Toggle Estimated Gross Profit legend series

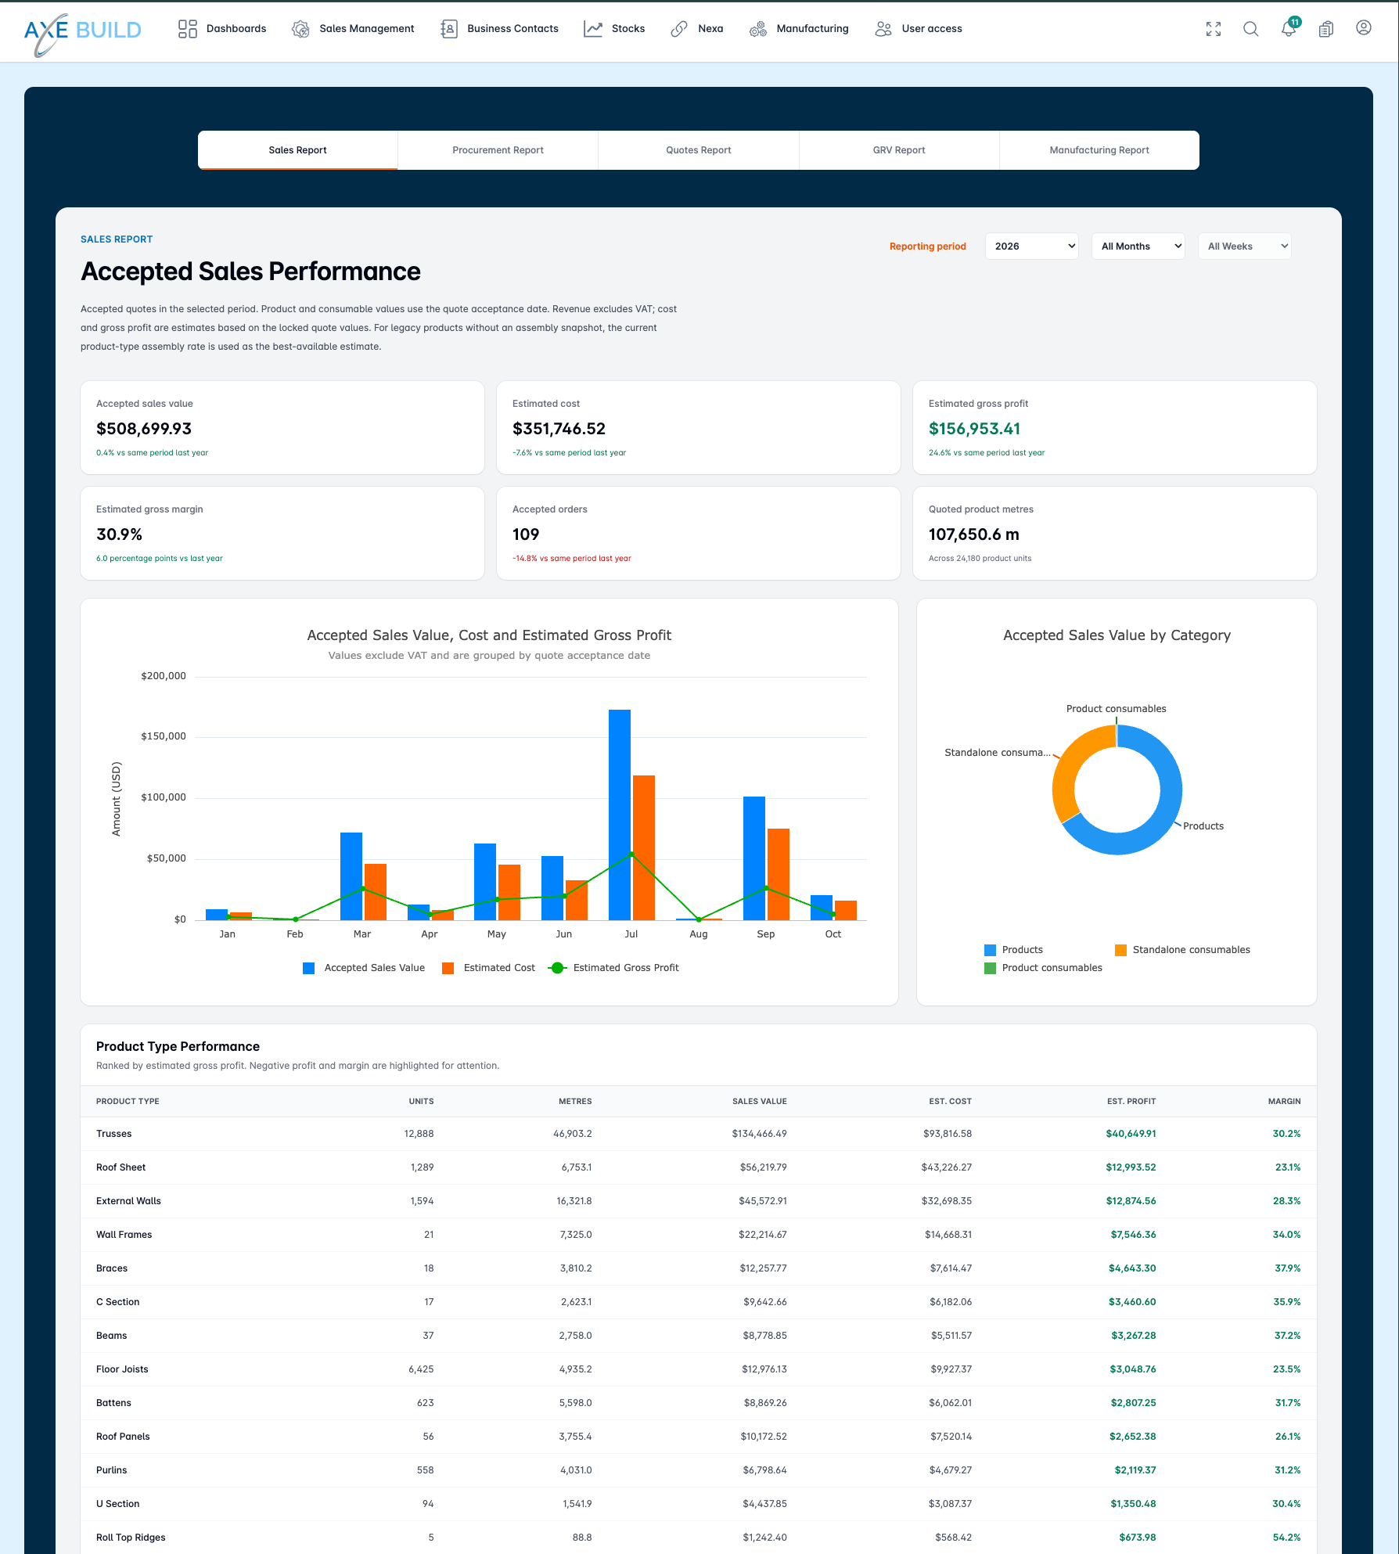[614, 968]
